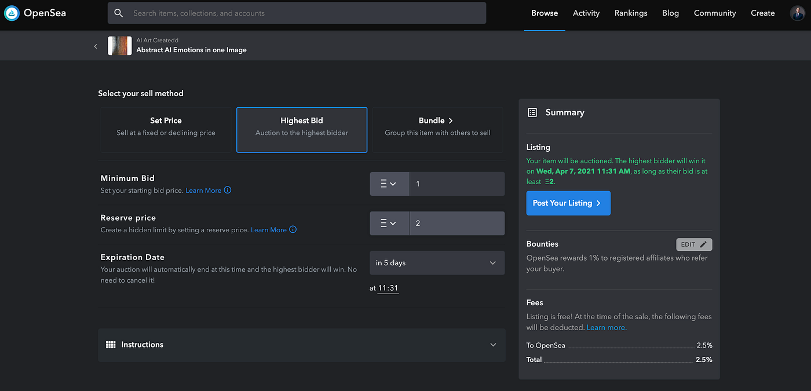
Task: Click the AI Art Createdd collection link
Action: coord(157,41)
